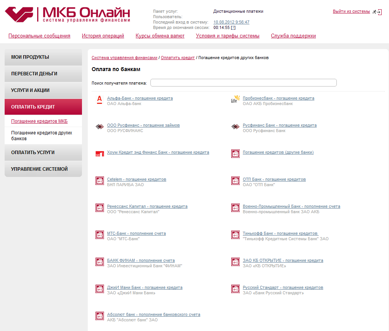The height and width of the screenshot is (331, 389).
Task: Open the ПЕРЕВЕСТИ ДЕНЬГИ menu section
Action: coord(43,74)
